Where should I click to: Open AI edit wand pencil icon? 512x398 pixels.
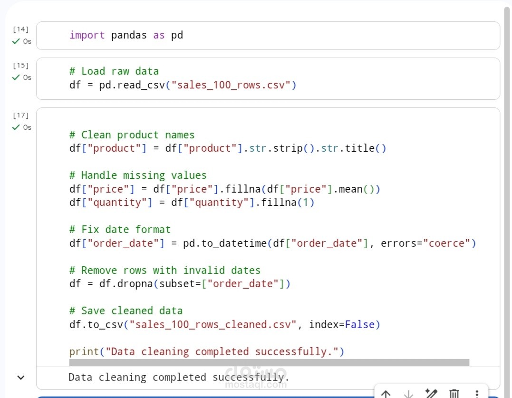click(431, 393)
